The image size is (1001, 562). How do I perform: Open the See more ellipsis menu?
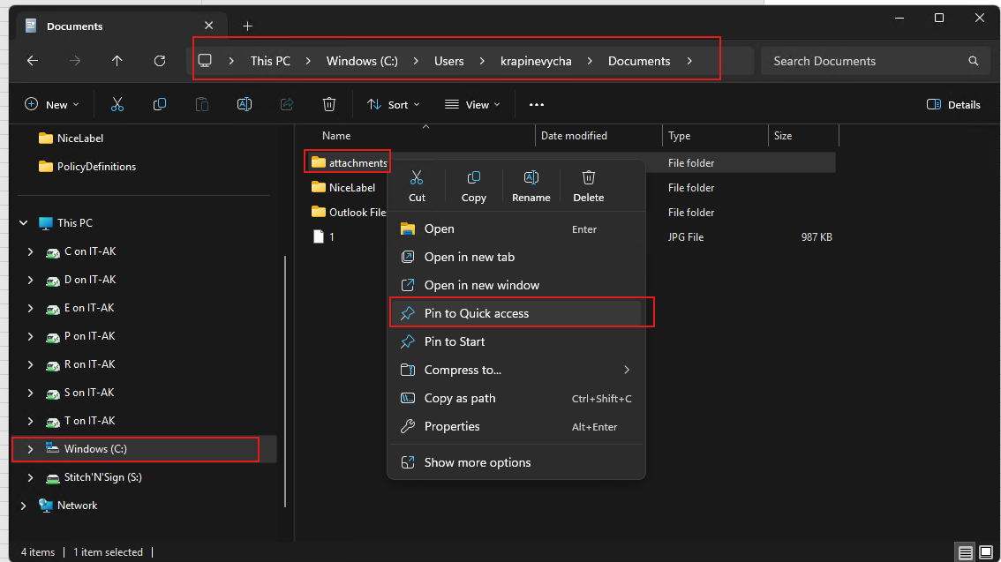click(x=537, y=104)
